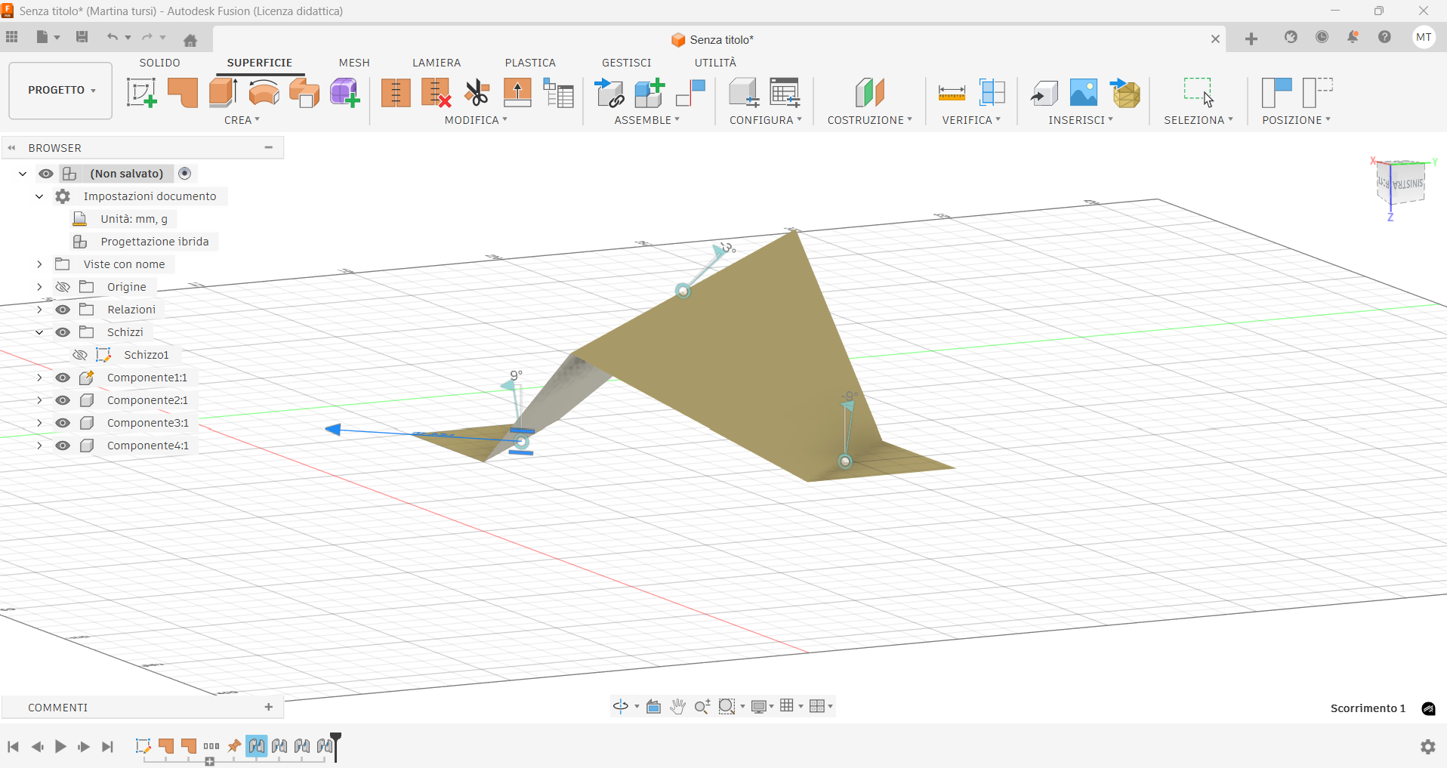Click the Orbit tool in navigation bar
Screen dimensions: 1447x768
click(621, 706)
